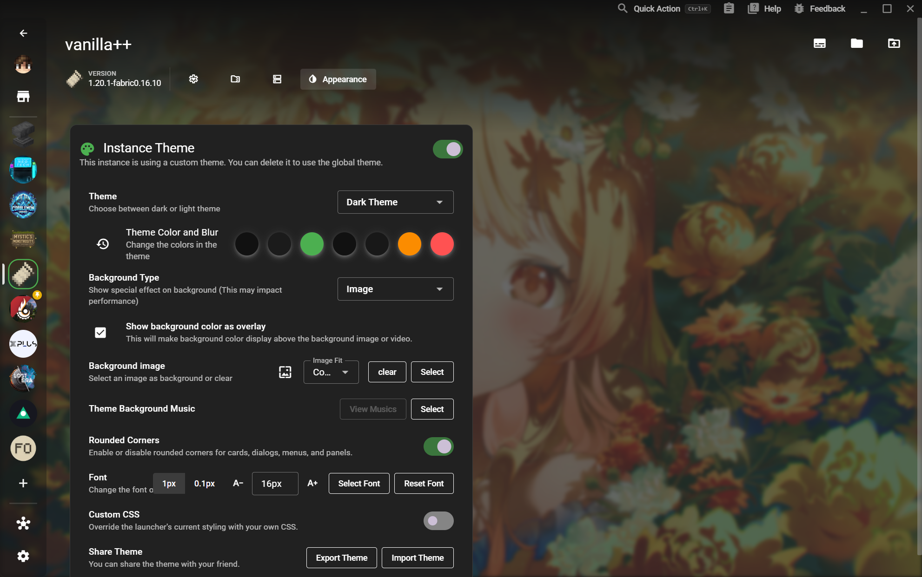Image resolution: width=922 pixels, height=577 pixels.
Task: Switch to the Appearance tab
Action: [338, 79]
